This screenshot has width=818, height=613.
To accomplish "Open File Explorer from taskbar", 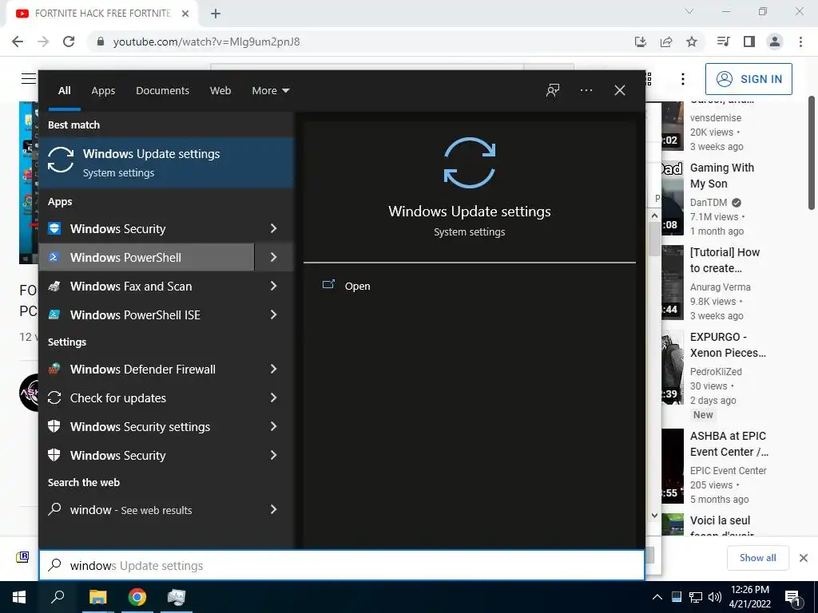I will [x=97, y=597].
